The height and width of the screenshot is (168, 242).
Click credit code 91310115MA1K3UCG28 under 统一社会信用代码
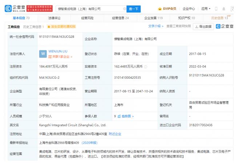point(57,37)
